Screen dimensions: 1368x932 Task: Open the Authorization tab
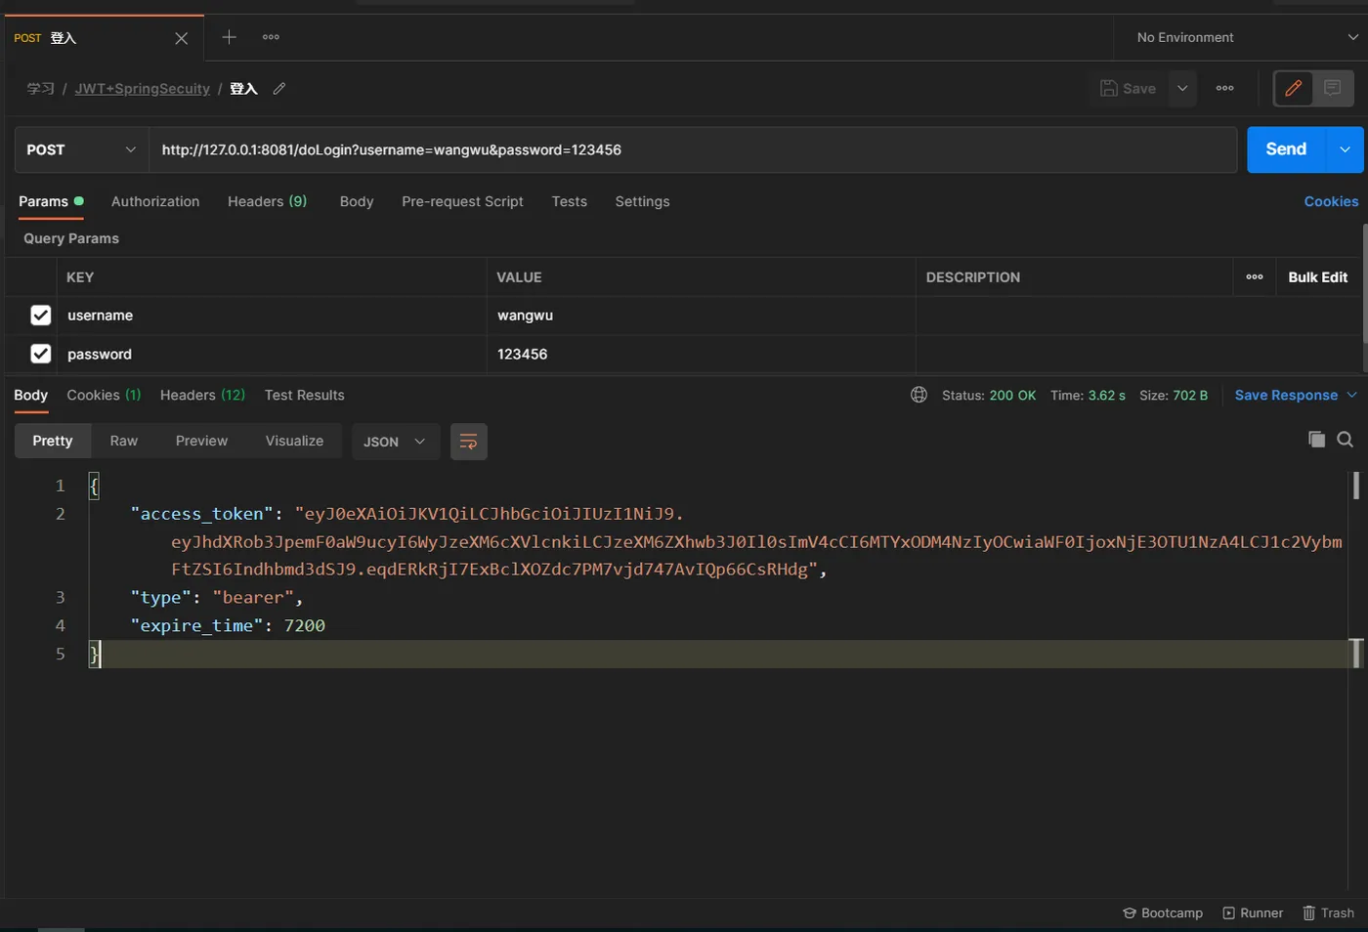tap(155, 201)
